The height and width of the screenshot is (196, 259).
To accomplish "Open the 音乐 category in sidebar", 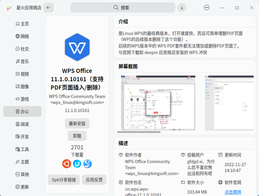I will pyautogui.click(x=22, y=61).
